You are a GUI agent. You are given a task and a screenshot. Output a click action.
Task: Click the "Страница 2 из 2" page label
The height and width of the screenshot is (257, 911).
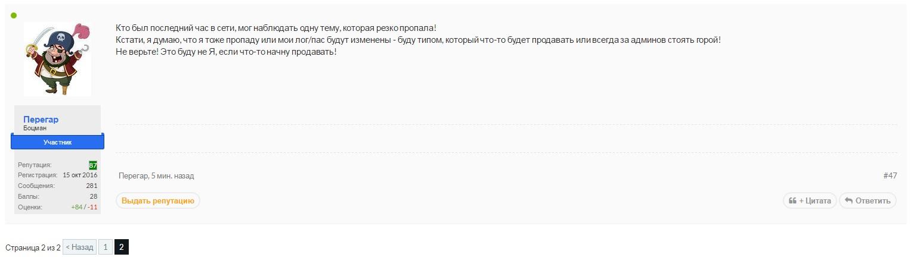click(33, 247)
